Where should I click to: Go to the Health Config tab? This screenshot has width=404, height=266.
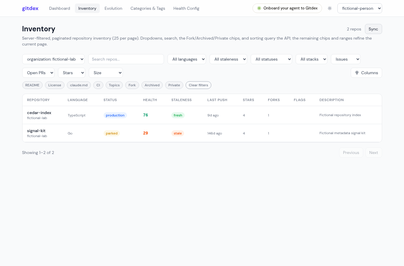[186, 8]
